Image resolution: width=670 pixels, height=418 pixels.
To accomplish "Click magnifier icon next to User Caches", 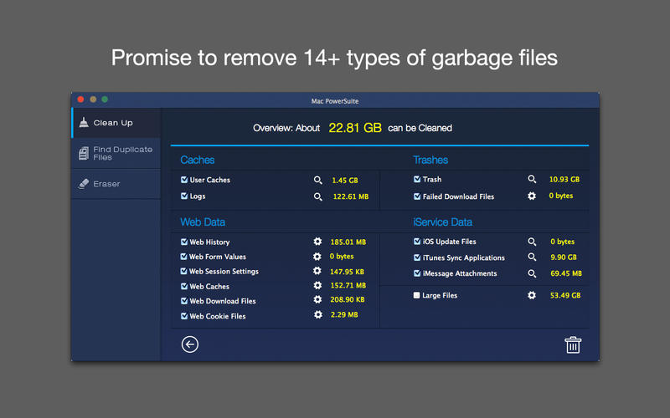I will (318, 180).
